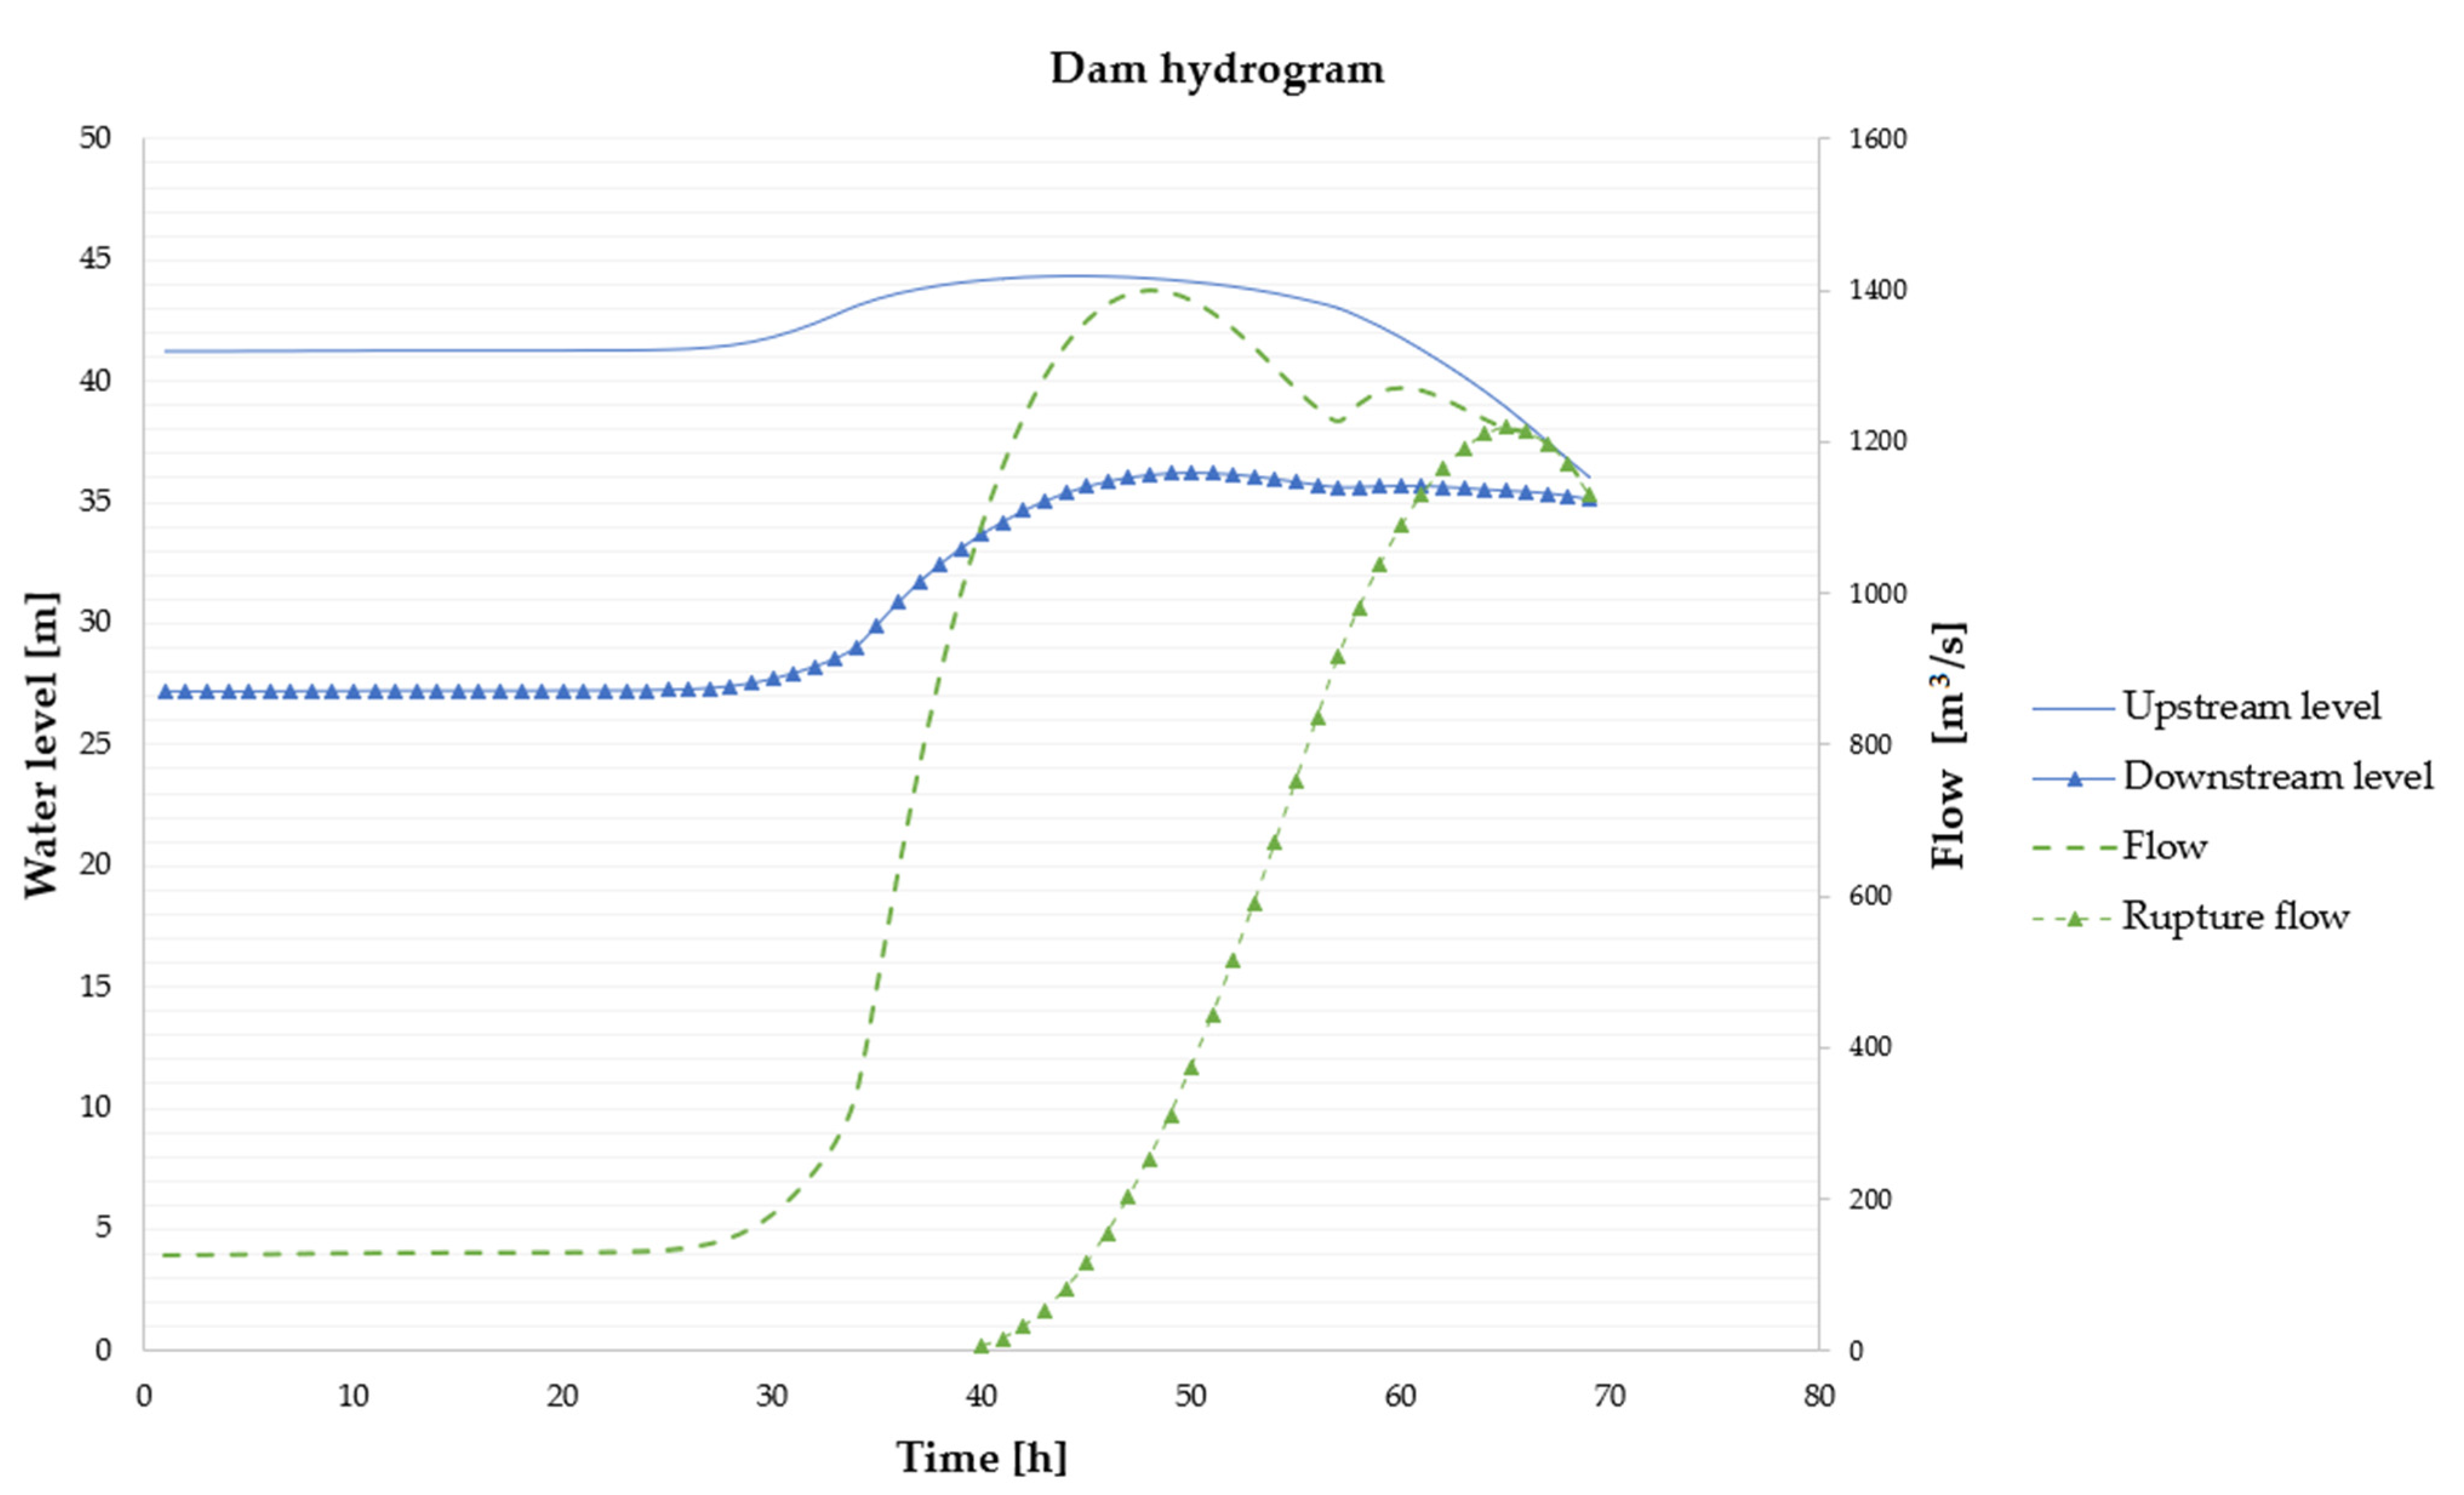
Task: Click the Downstream level legend triangle marker
Action: coord(2074,778)
